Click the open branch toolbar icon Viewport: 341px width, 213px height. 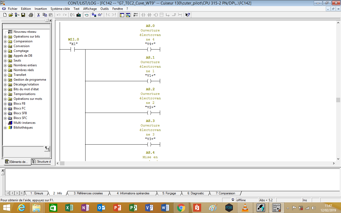pos(168,15)
